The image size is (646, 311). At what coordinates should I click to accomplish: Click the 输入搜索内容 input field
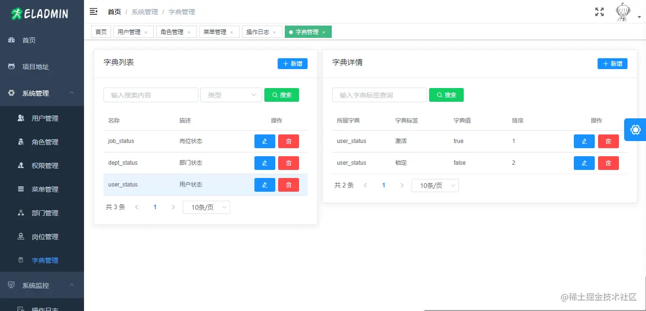coord(150,95)
